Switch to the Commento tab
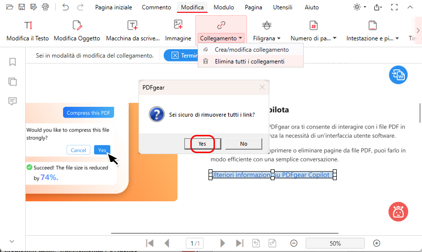Screen dimensions: 422x252 [156, 7]
